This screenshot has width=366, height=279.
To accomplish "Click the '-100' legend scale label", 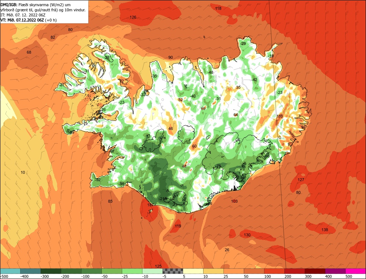I will coord(85,276).
